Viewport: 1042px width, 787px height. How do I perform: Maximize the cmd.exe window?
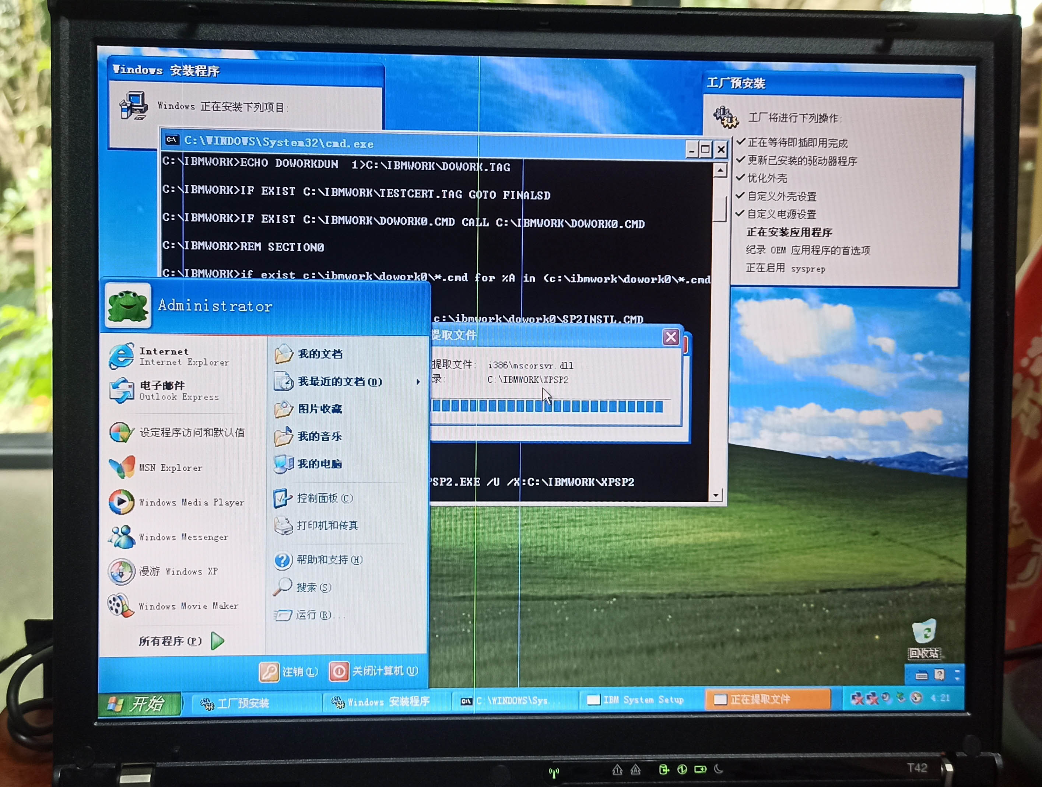coord(705,150)
